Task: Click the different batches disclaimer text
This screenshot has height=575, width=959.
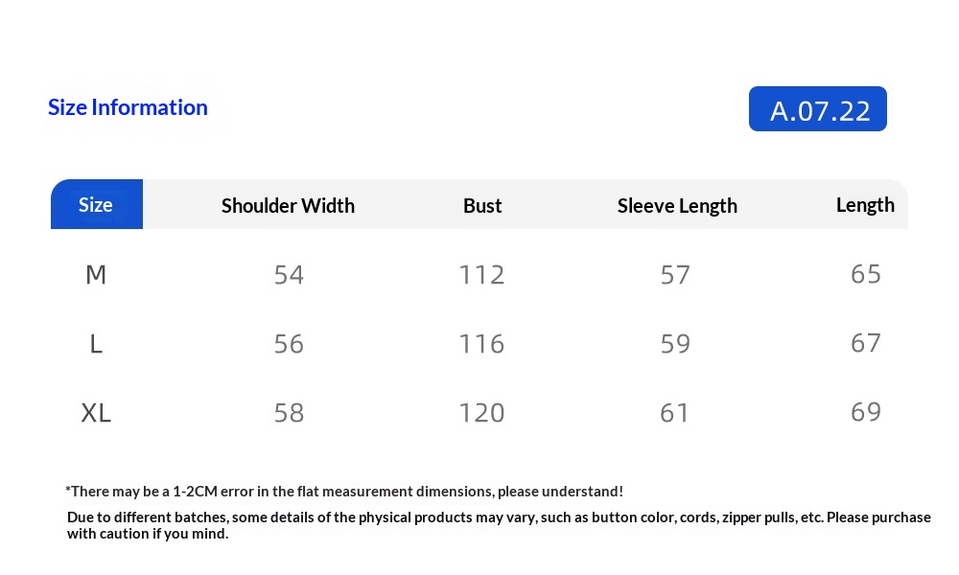Action: (499, 525)
